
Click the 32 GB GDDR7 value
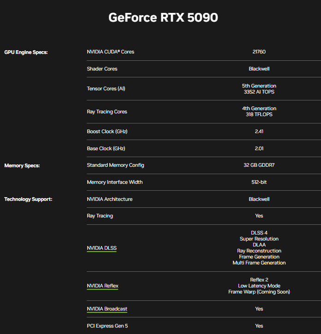click(259, 165)
